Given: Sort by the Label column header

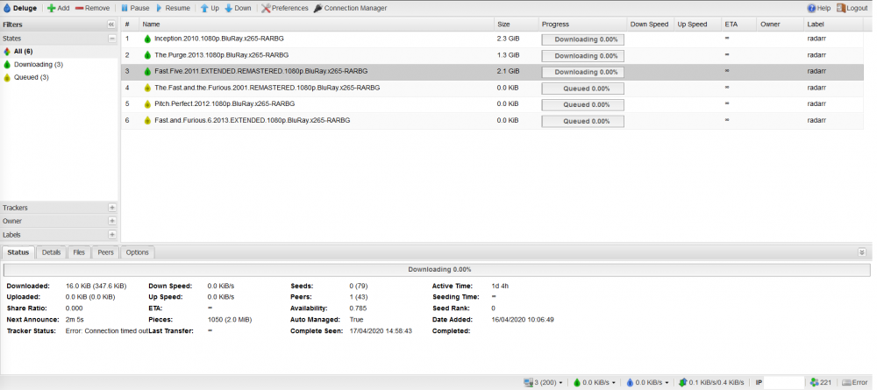Looking at the screenshot, I should (x=833, y=24).
